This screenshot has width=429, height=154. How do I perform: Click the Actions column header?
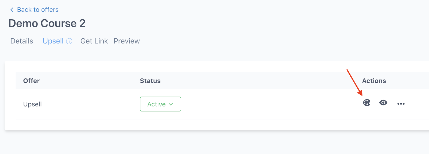coord(374,81)
